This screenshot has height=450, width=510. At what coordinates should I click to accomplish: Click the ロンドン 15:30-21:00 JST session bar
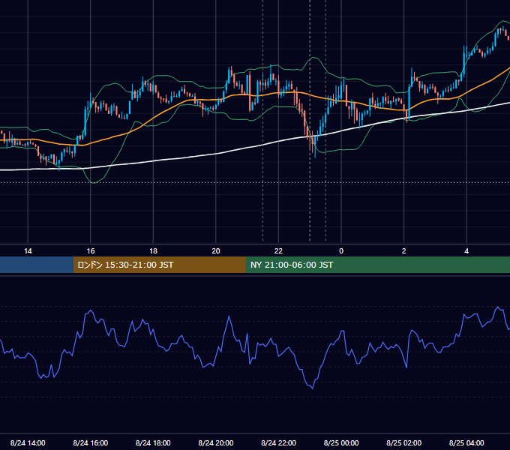click(x=159, y=265)
